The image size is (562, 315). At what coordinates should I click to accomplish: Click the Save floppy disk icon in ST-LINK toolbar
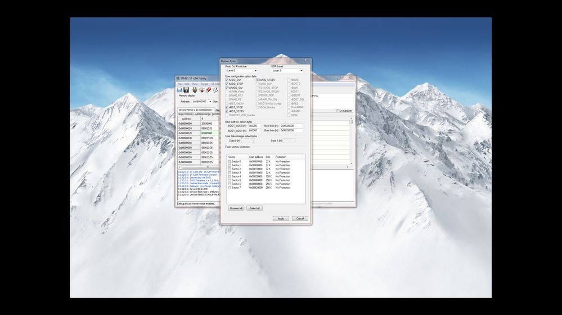(186, 90)
